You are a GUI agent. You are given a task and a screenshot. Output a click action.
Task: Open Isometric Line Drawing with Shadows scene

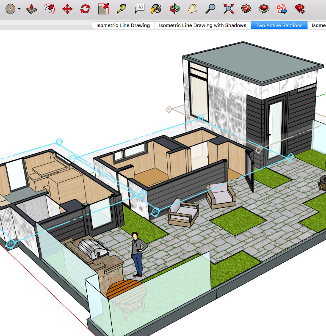point(202,25)
